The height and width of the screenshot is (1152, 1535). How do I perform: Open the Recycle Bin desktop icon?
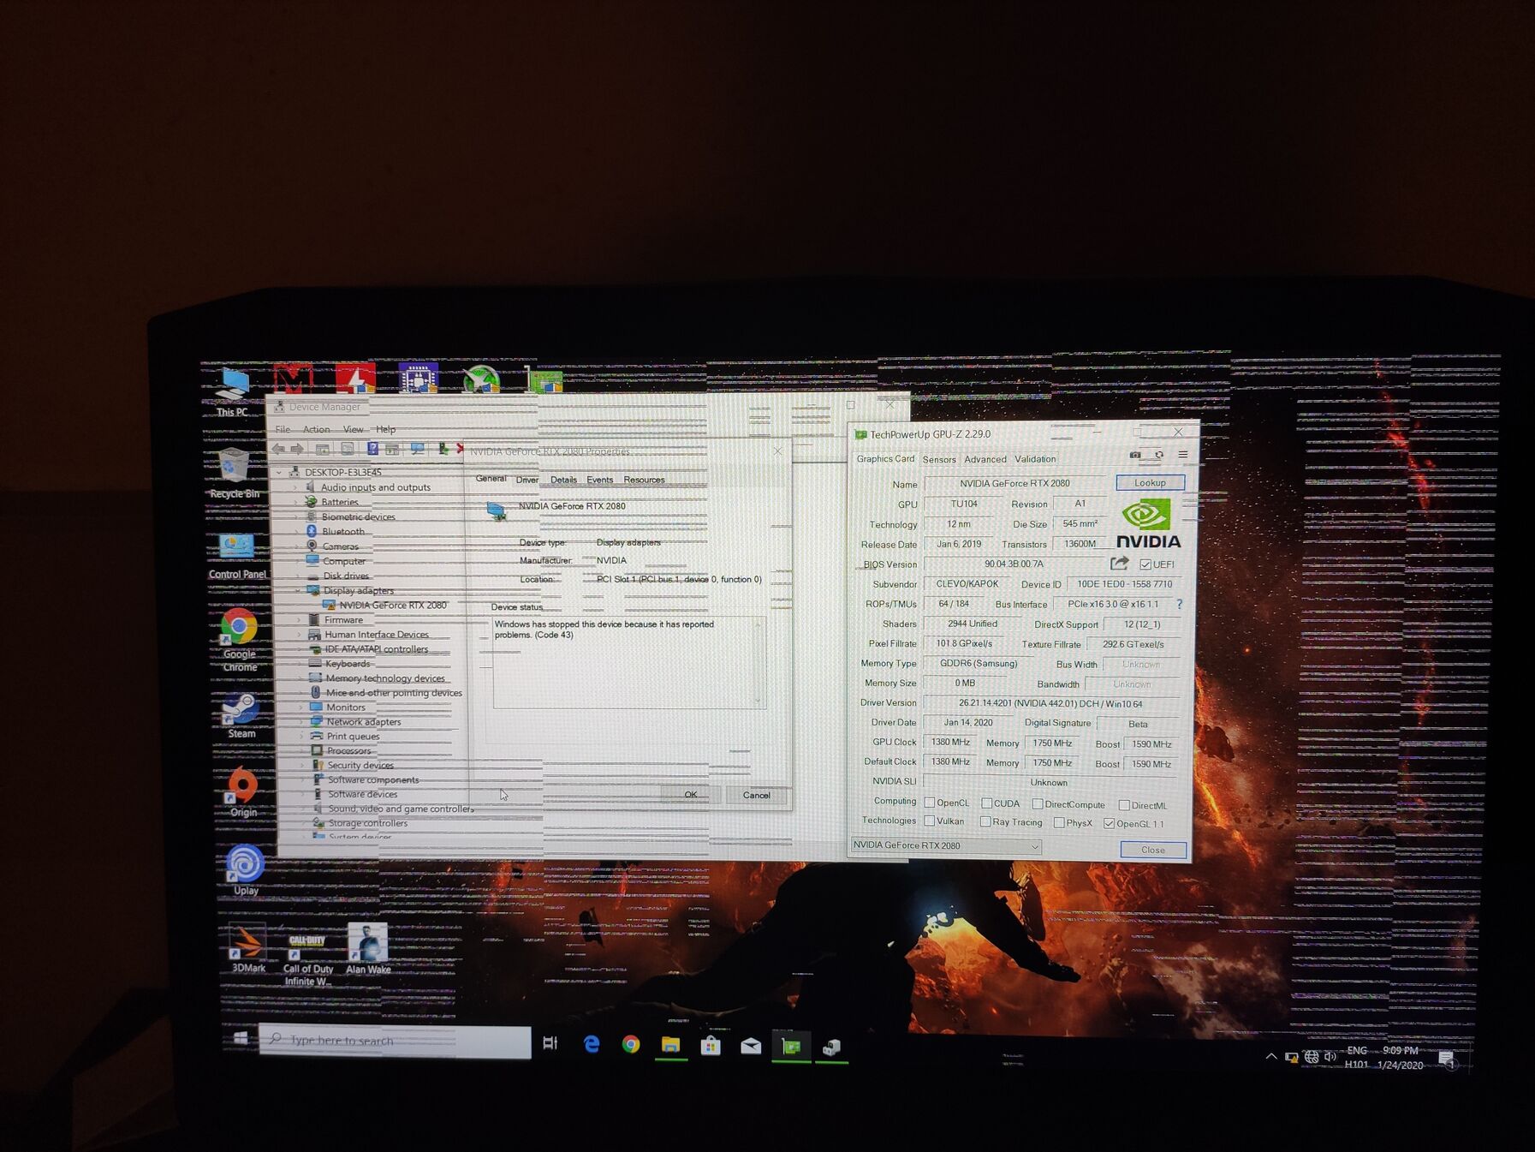point(234,473)
